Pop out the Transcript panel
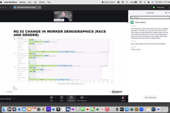Screen dimensions: 170x113 (166, 13)
